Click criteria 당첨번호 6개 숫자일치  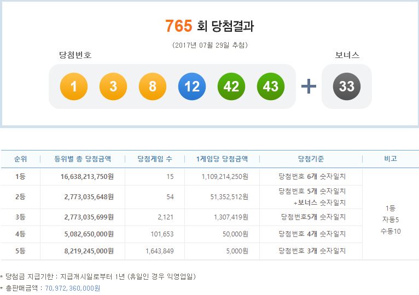(x=312, y=177)
